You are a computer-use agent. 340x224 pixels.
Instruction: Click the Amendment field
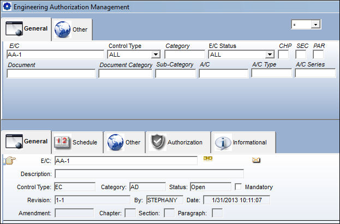click(74, 213)
